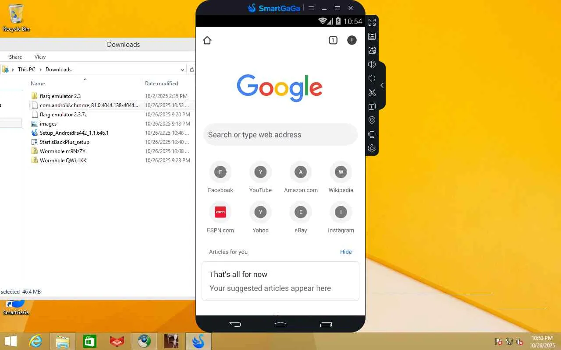Image resolution: width=561 pixels, height=350 pixels.
Task: Open the Windows Store from the taskbar
Action: click(x=90, y=341)
